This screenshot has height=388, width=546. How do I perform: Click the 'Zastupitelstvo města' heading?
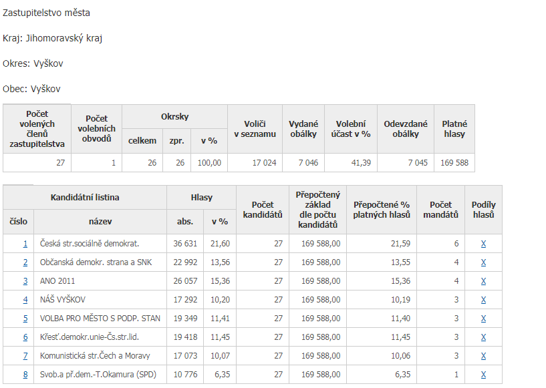(46, 13)
